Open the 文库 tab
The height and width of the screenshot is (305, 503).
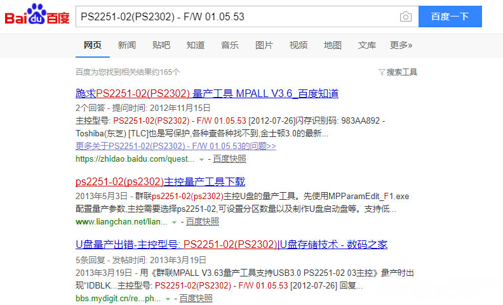coord(367,45)
